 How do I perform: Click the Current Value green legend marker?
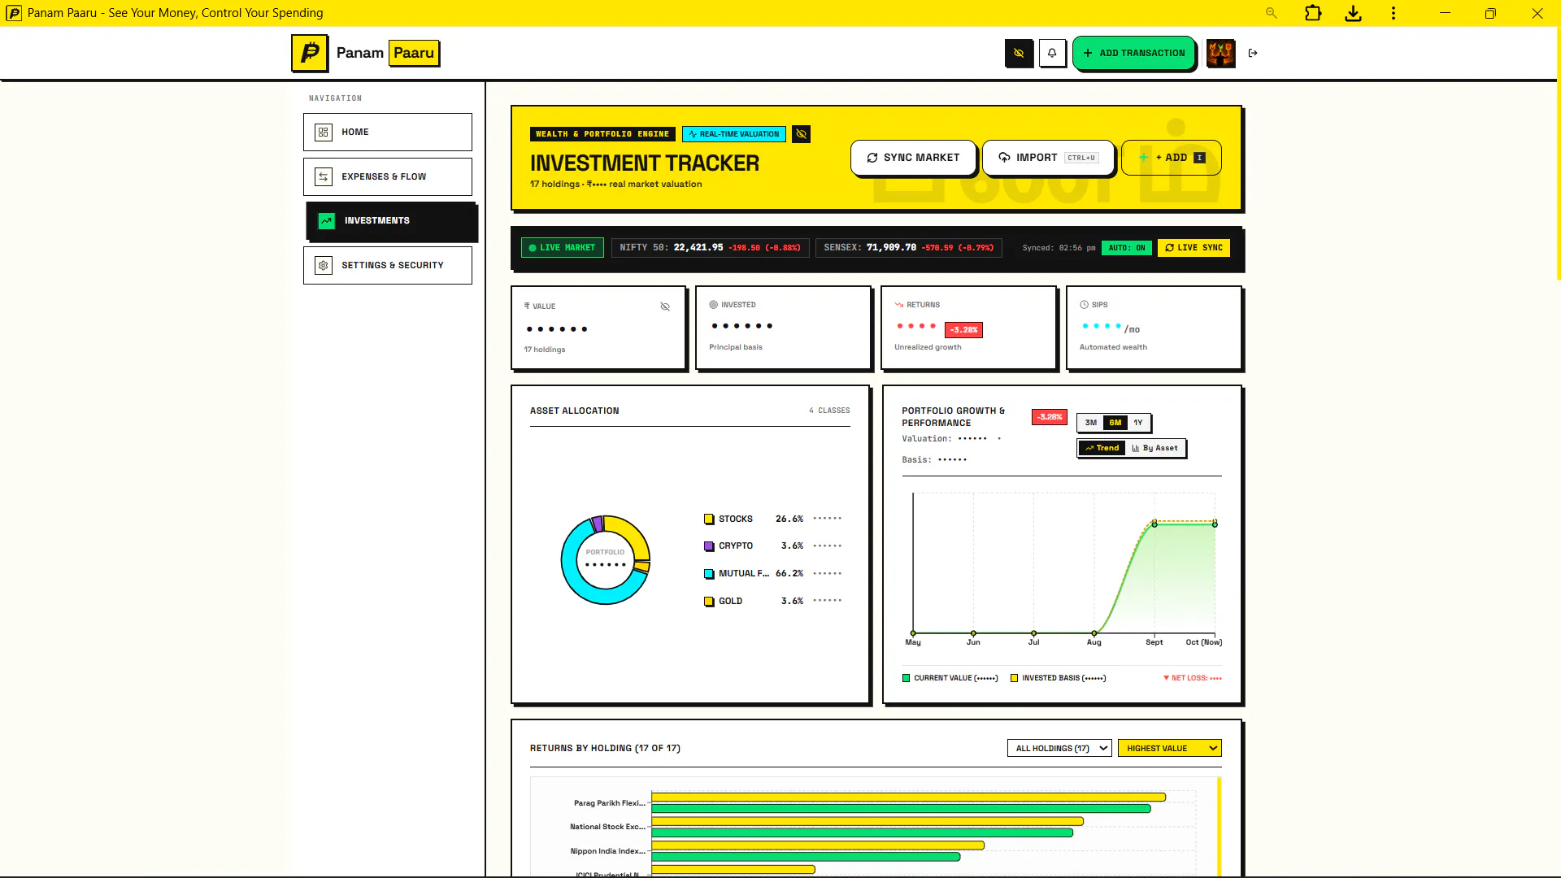906,678
